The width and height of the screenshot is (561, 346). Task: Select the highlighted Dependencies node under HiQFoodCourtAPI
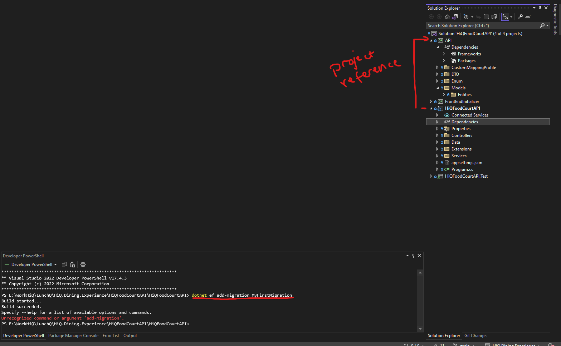(488, 122)
